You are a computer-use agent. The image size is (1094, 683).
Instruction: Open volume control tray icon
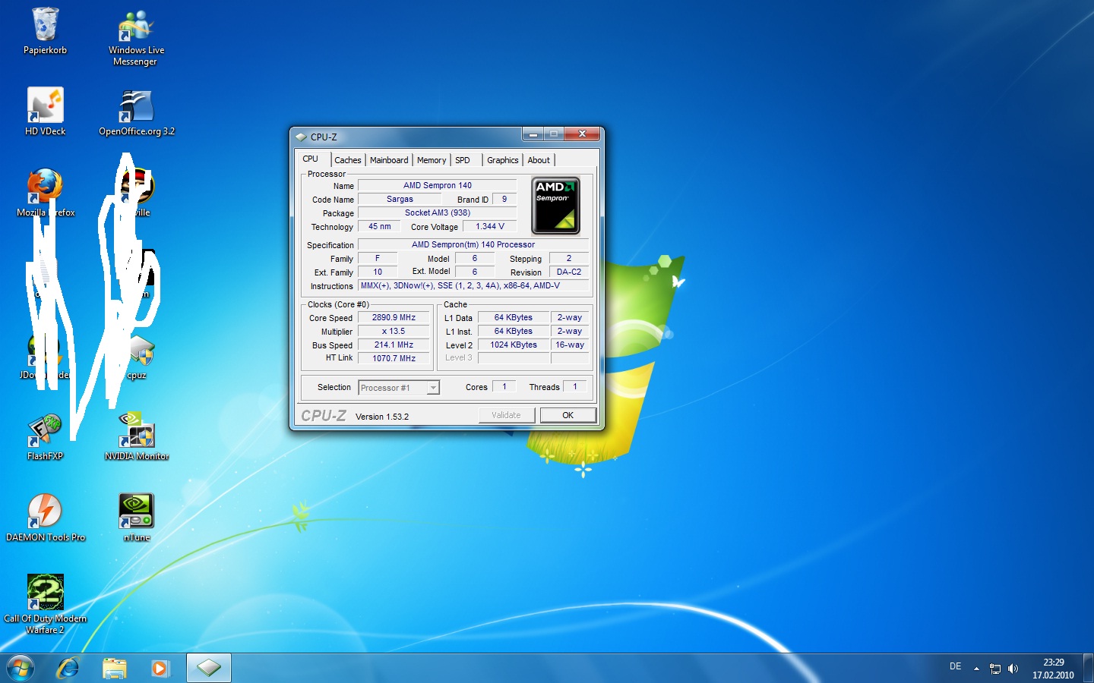click(x=1013, y=669)
